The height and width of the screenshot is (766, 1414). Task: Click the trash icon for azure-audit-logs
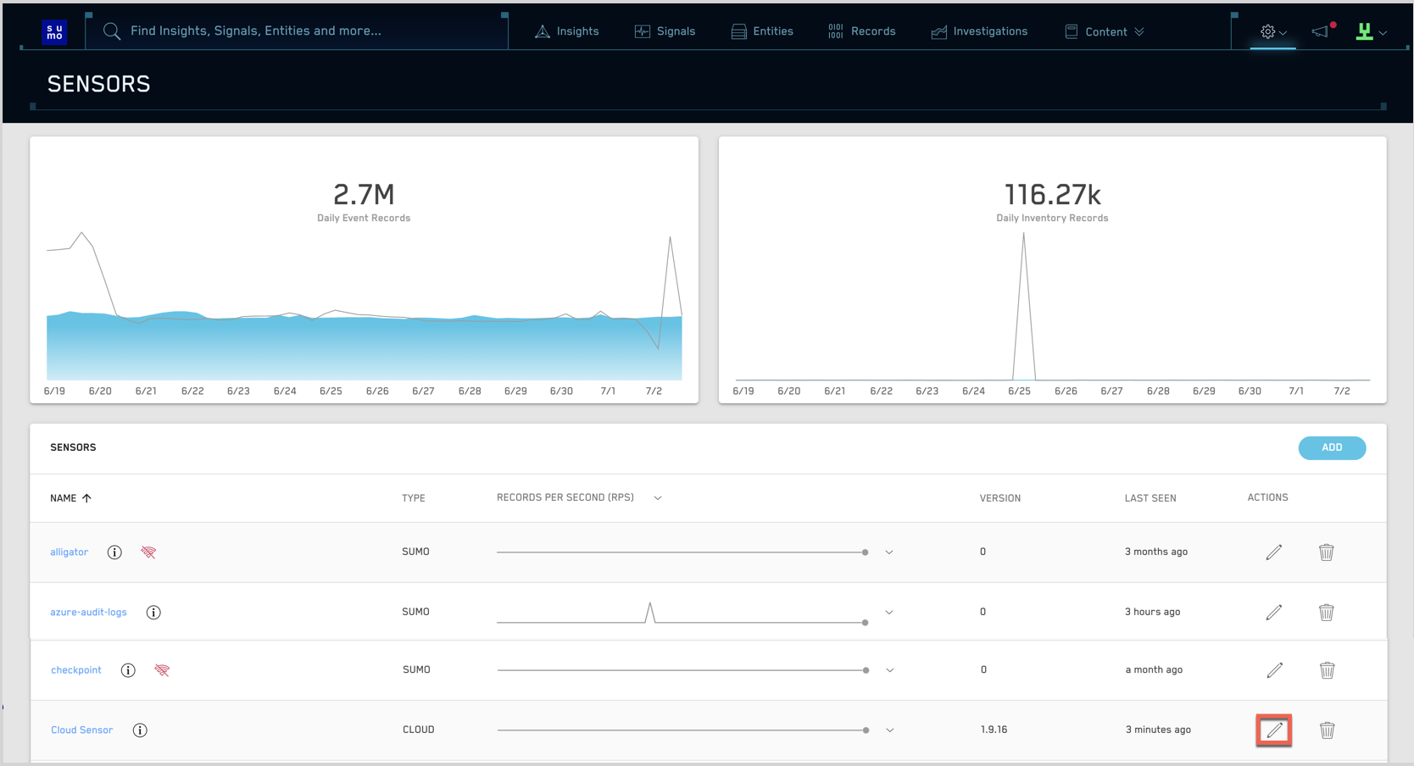(1326, 613)
